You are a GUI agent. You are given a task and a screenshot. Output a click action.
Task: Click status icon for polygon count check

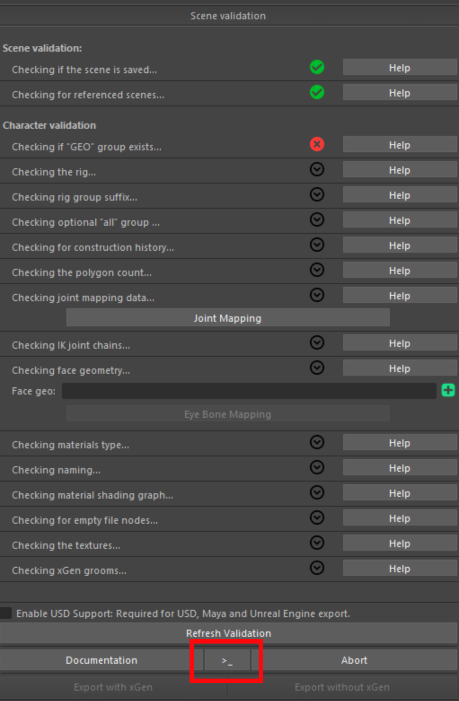(x=317, y=270)
